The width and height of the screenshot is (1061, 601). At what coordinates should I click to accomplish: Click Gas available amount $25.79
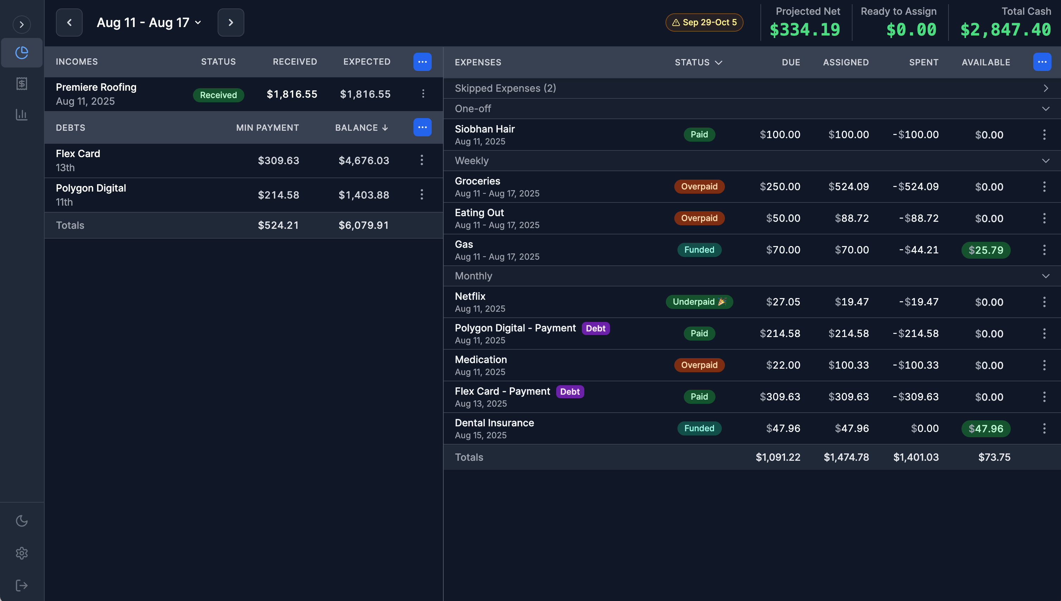(x=985, y=250)
